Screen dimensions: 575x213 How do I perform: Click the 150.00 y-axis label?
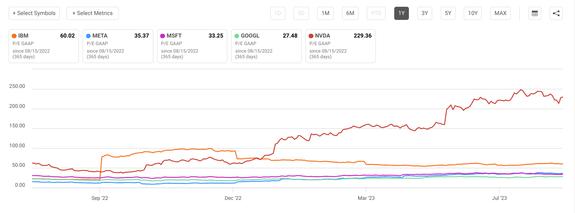(17, 126)
